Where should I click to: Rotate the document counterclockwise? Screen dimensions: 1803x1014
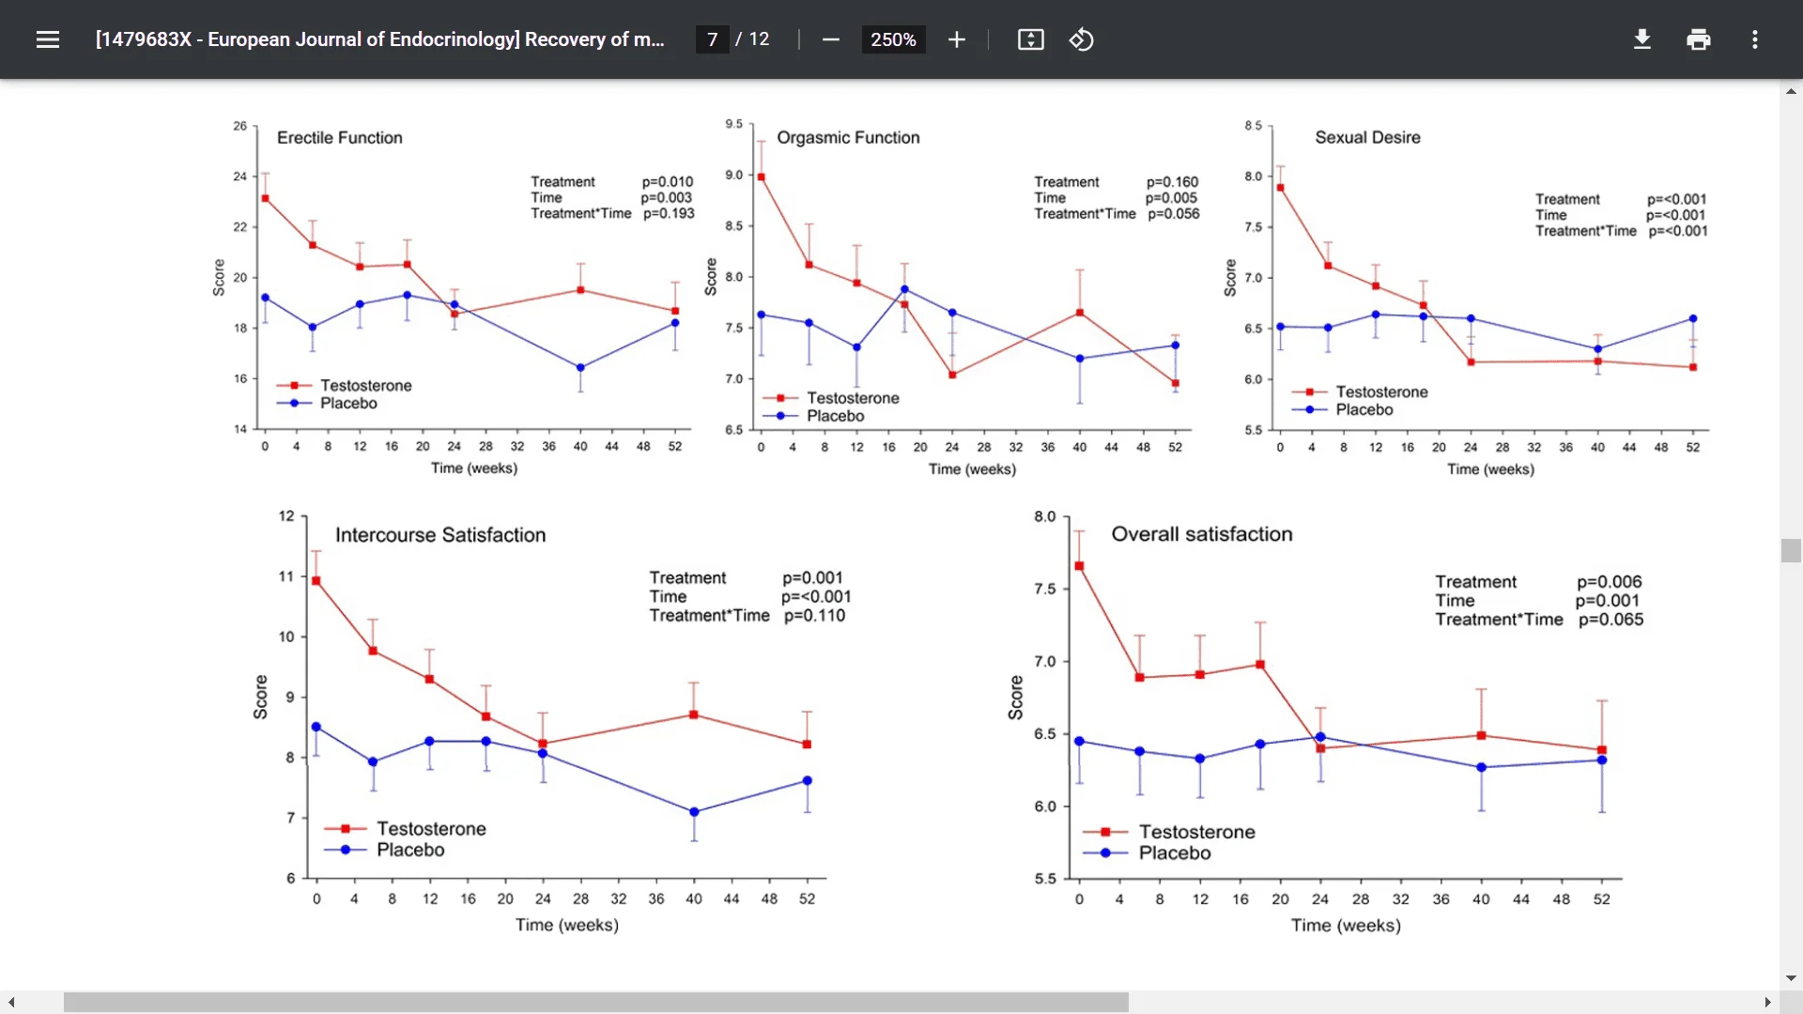tap(1081, 39)
